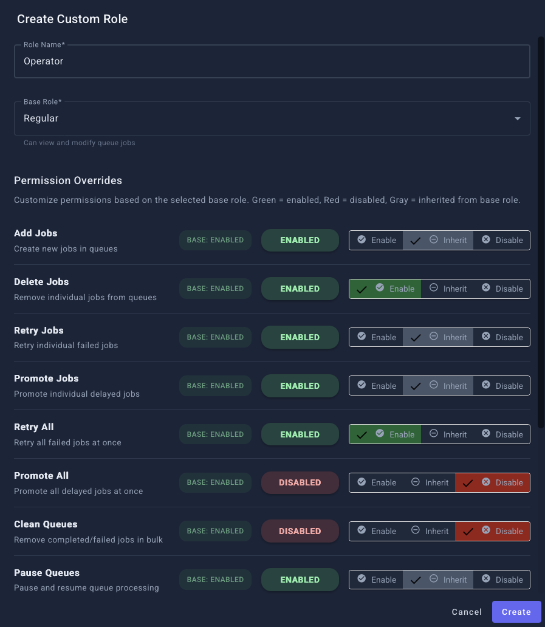Image resolution: width=545 pixels, height=627 pixels.
Task: Click 'Can view and modify queue jobs' helper text
Action: pyautogui.click(x=79, y=143)
